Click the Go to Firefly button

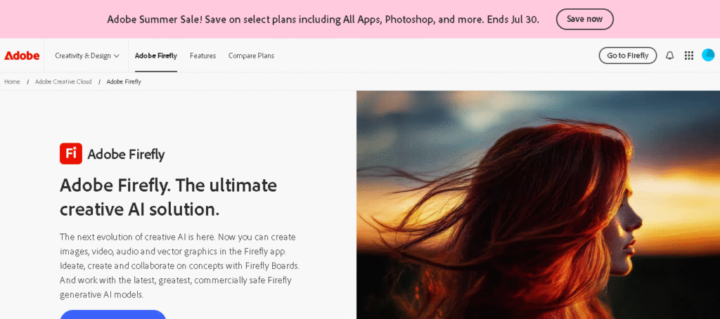(x=627, y=56)
